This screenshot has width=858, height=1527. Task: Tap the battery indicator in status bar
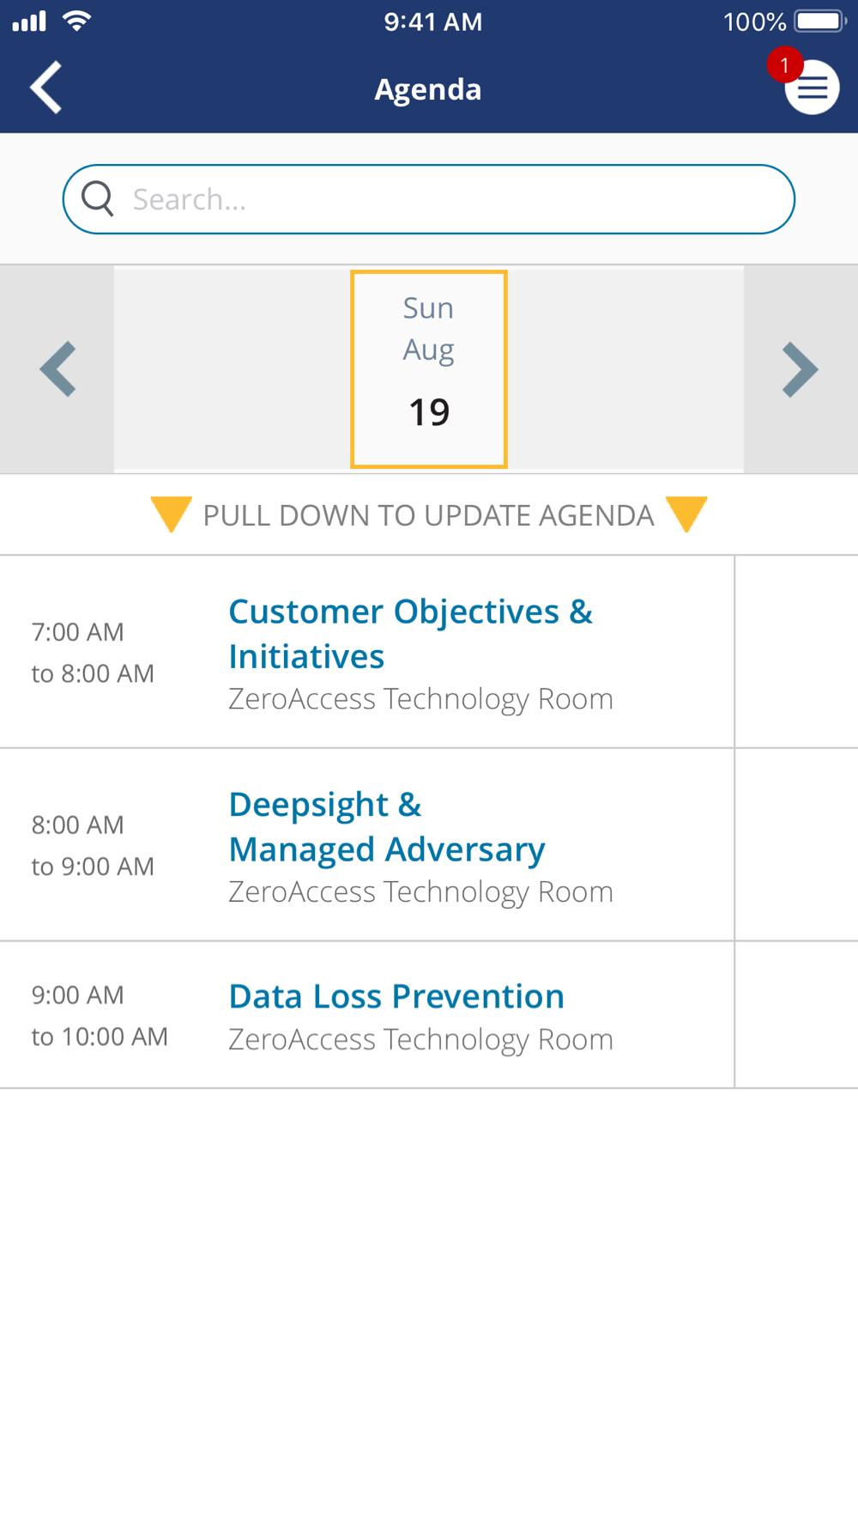point(821,21)
